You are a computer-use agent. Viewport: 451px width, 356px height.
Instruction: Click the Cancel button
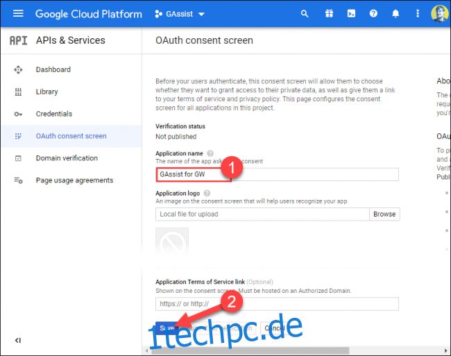tap(274, 328)
